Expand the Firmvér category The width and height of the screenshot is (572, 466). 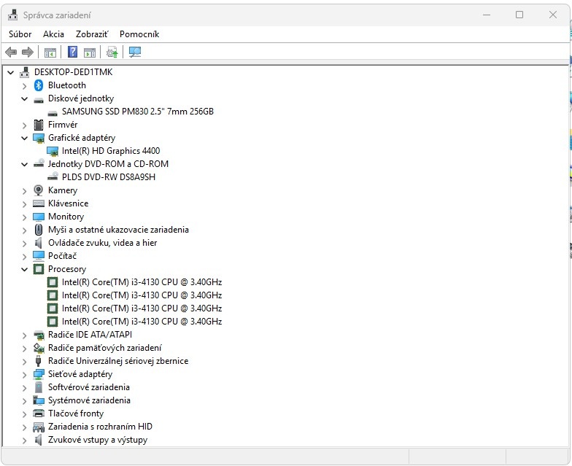[25, 125]
